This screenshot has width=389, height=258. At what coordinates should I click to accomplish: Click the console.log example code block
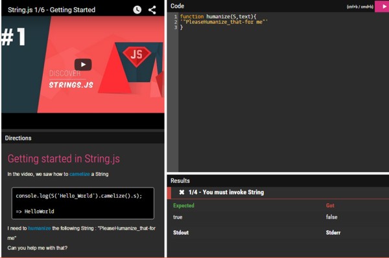coord(83,203)
